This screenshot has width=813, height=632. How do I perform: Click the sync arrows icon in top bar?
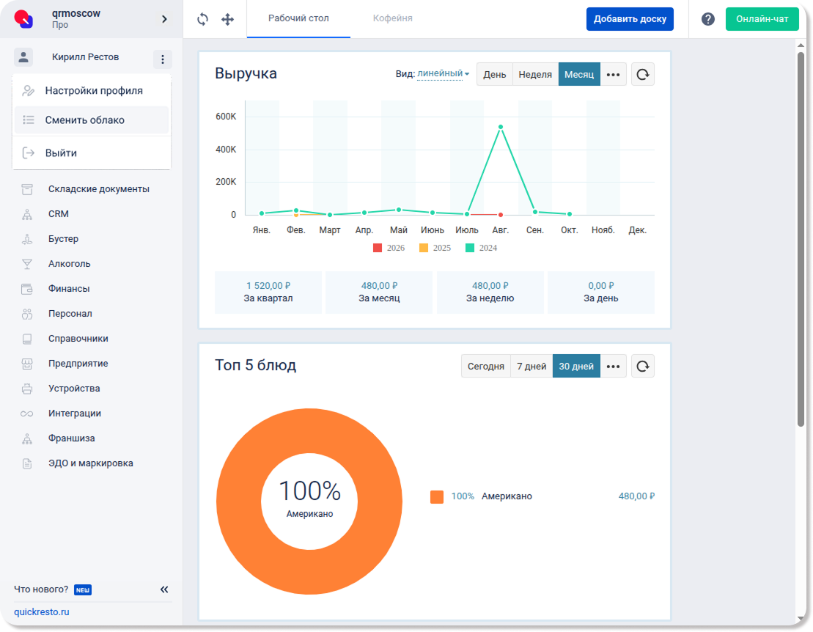pos(203,19)
